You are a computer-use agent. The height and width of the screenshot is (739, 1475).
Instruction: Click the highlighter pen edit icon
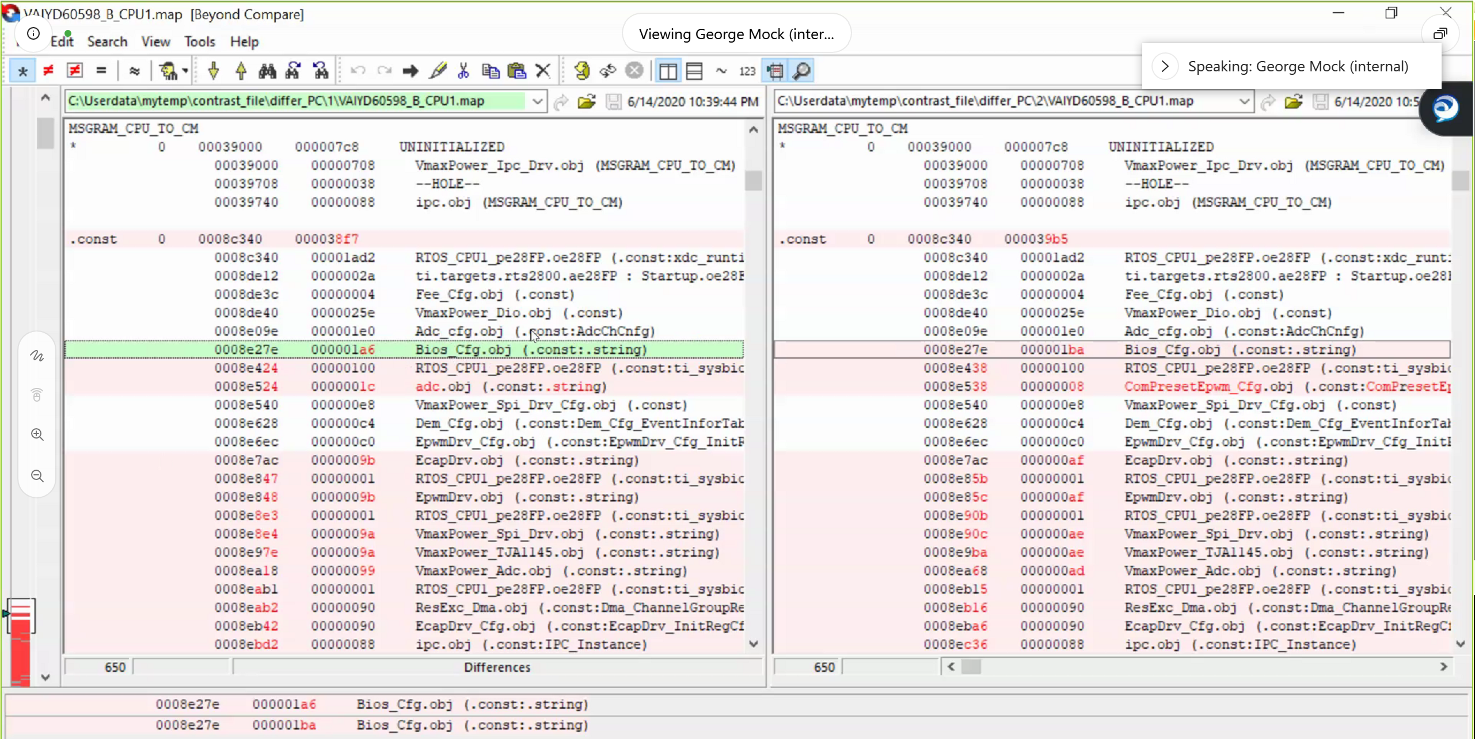(438, 71)
